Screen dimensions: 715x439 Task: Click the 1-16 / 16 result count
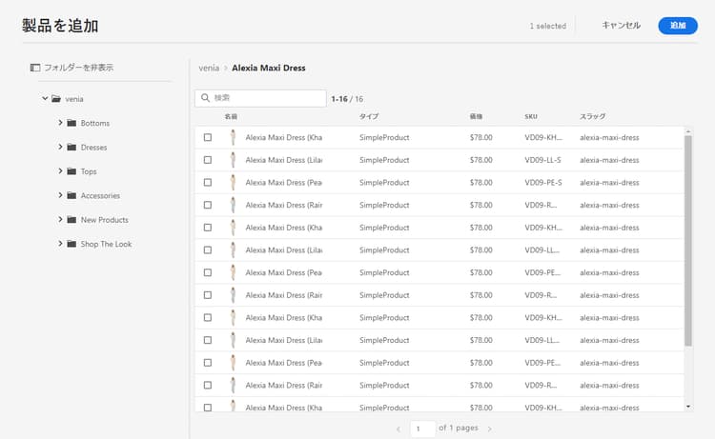click(347, 99)
